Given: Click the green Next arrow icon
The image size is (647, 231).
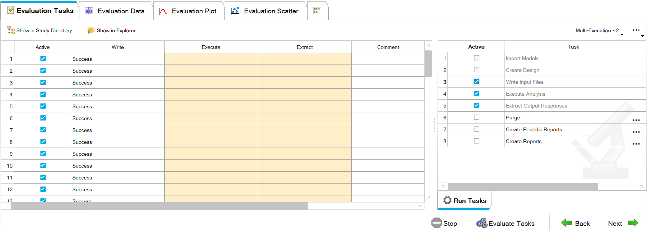Looking at the screenshot, I should tap(633, 223).
